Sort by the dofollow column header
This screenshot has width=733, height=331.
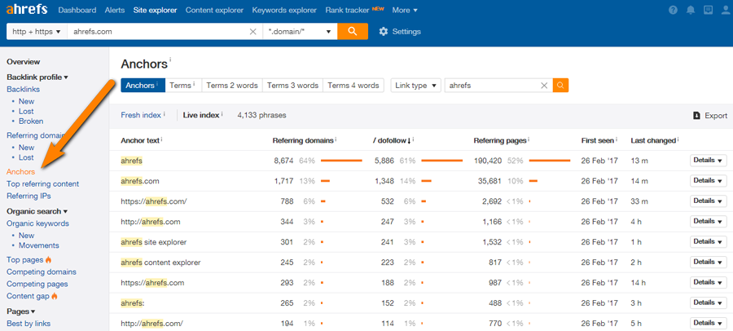pyautogui.click(x=392, y=140)
